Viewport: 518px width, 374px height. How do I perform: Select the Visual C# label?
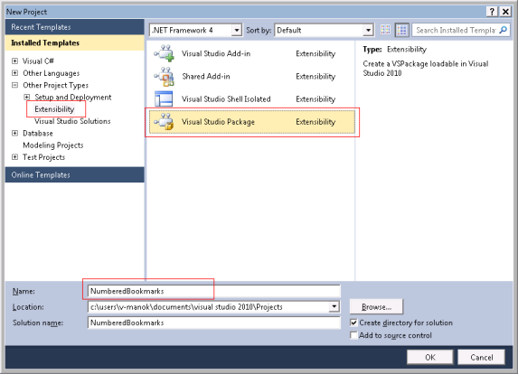tap(38, 61)
